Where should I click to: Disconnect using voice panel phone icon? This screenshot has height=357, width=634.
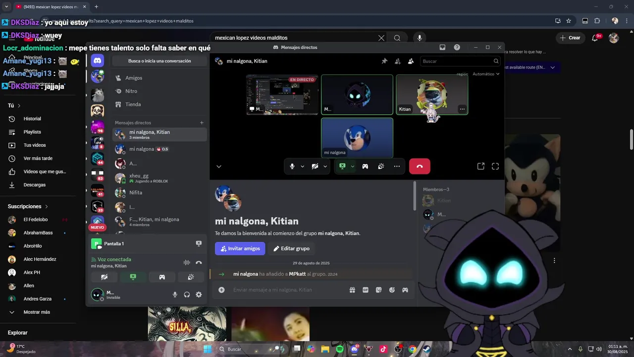[199, 262]
